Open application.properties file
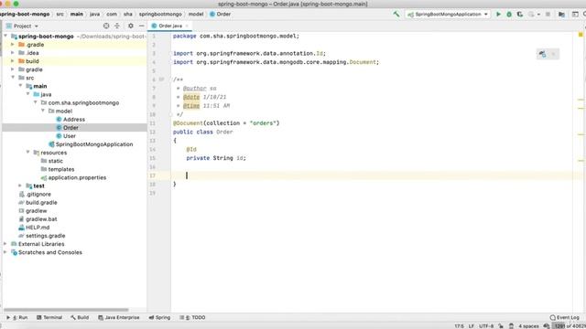586x329 pixels. (x=73, y=177)
